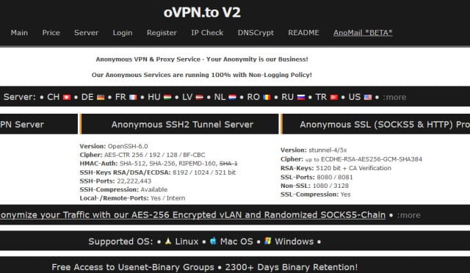470x273 pixels.
Task: Click :more after the server list
Action: point(394,97)
